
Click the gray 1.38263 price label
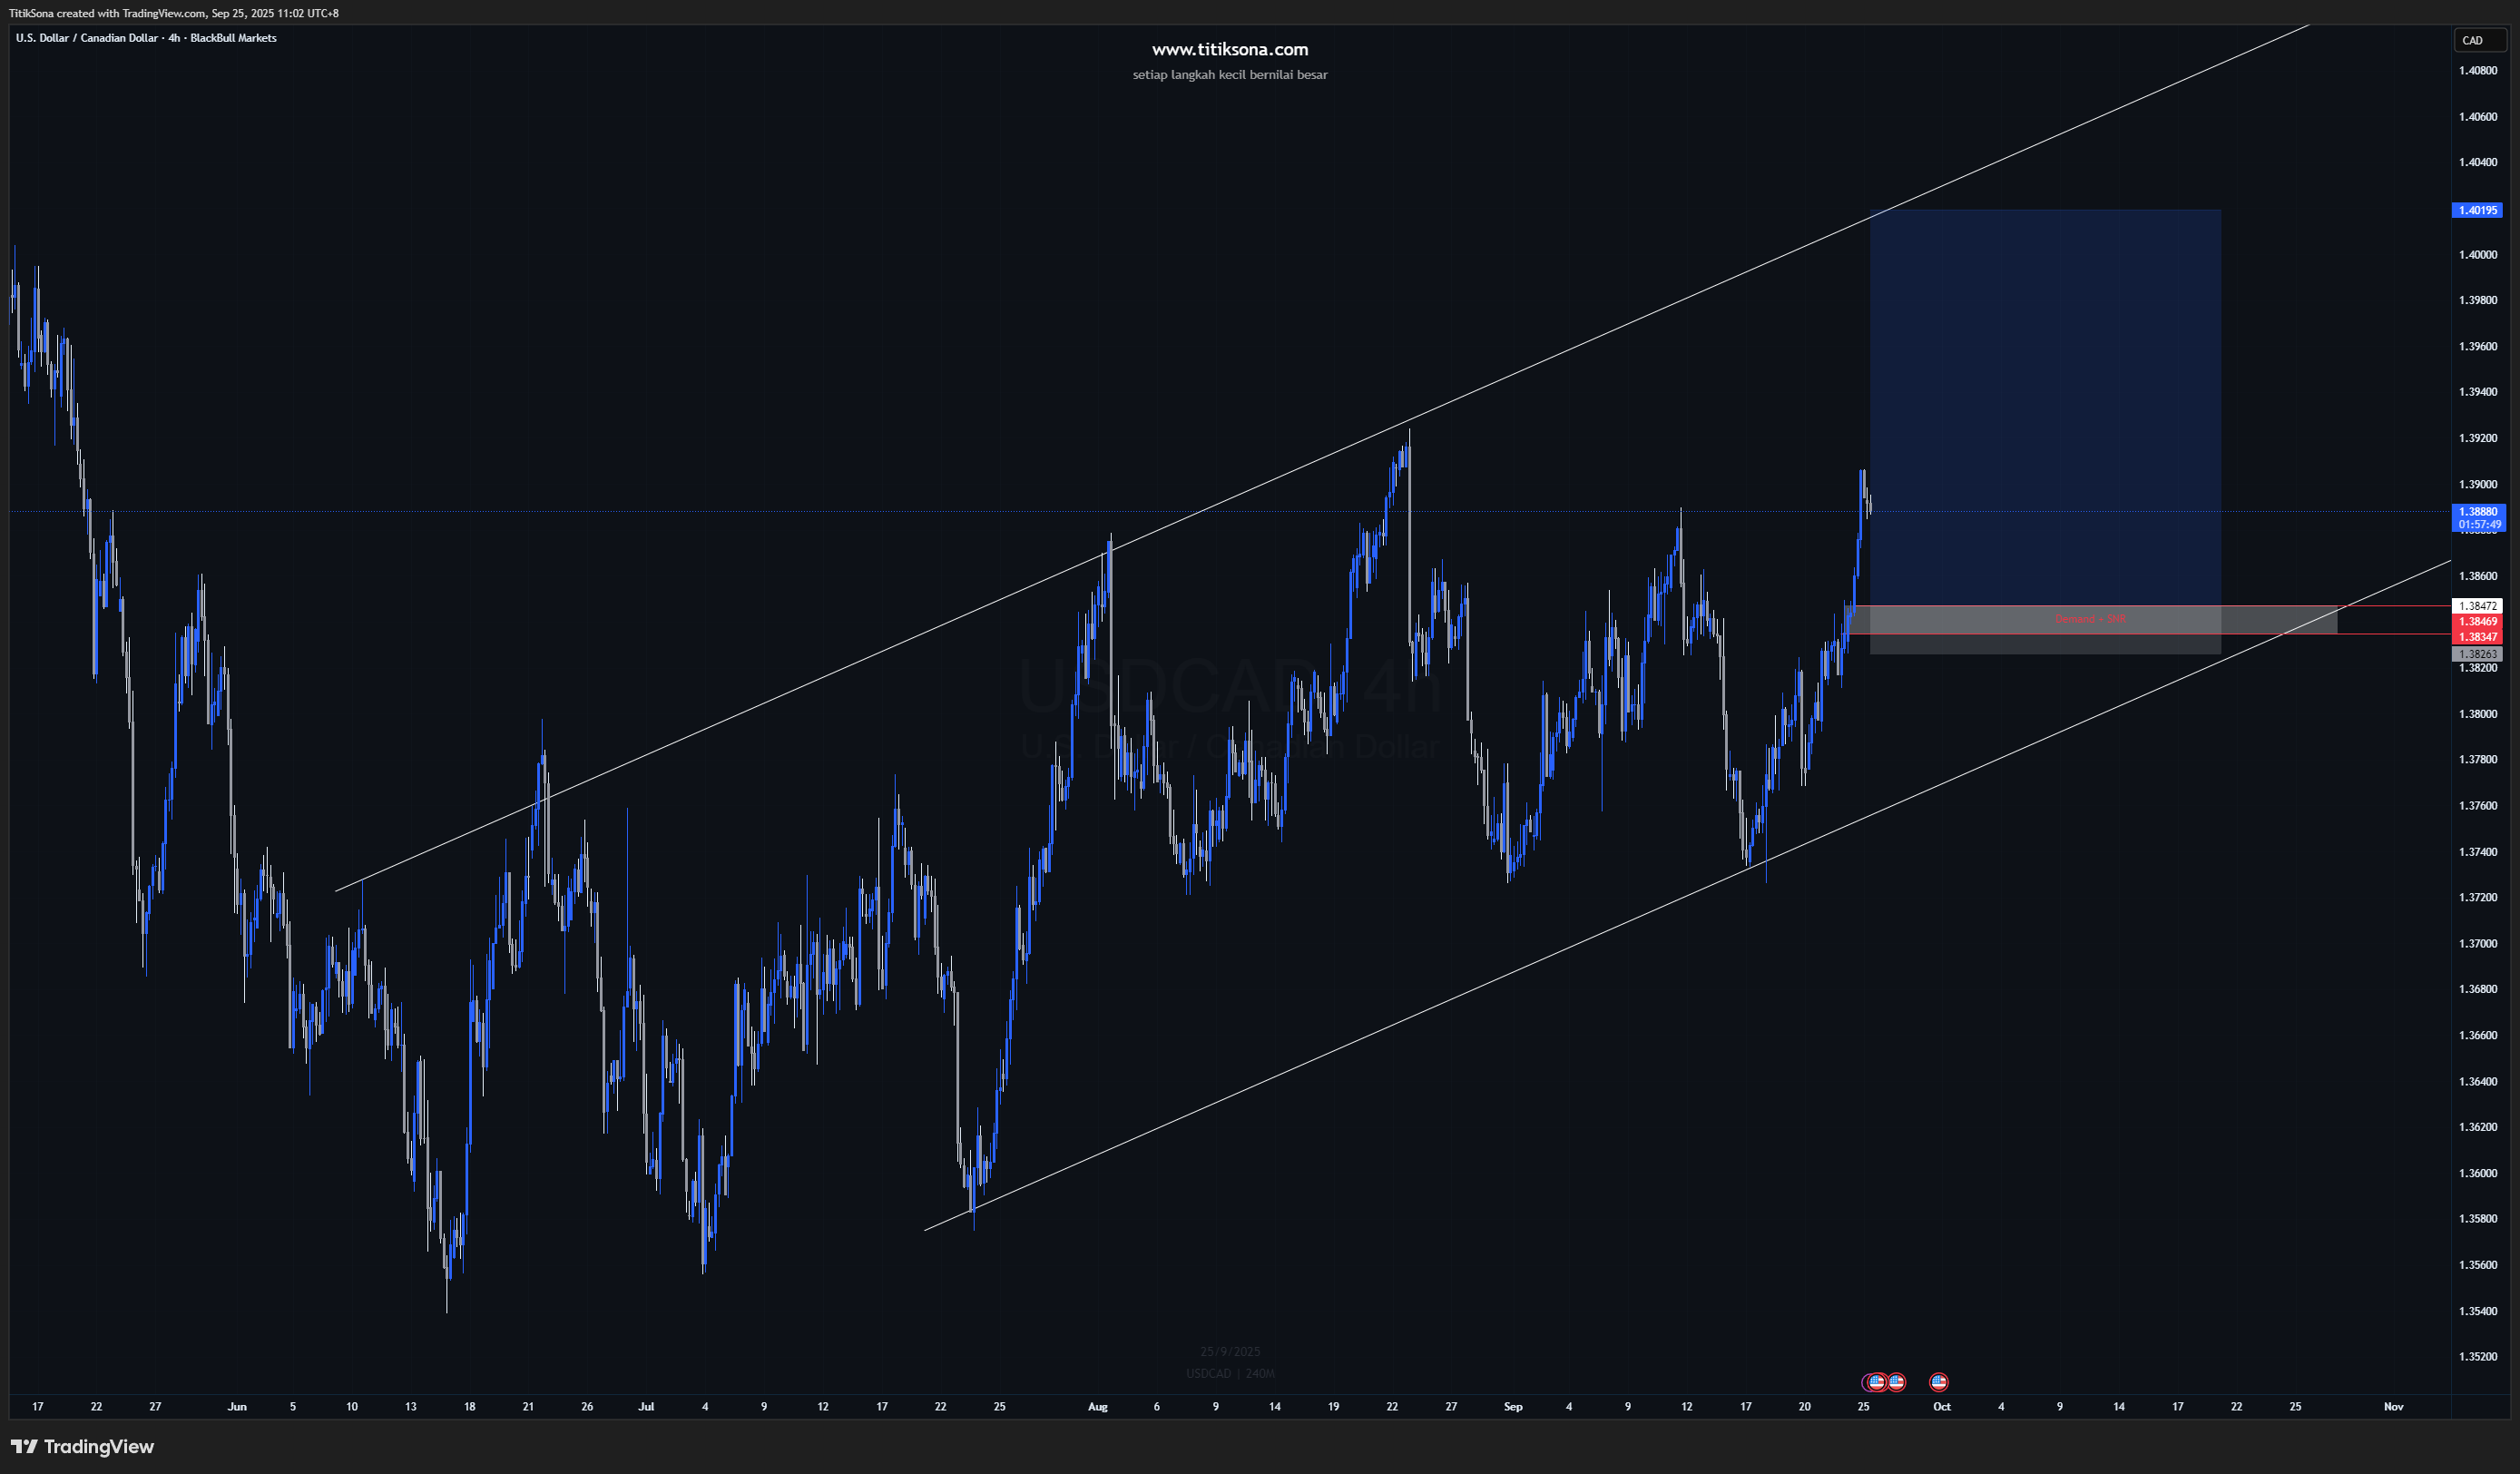2477,654
